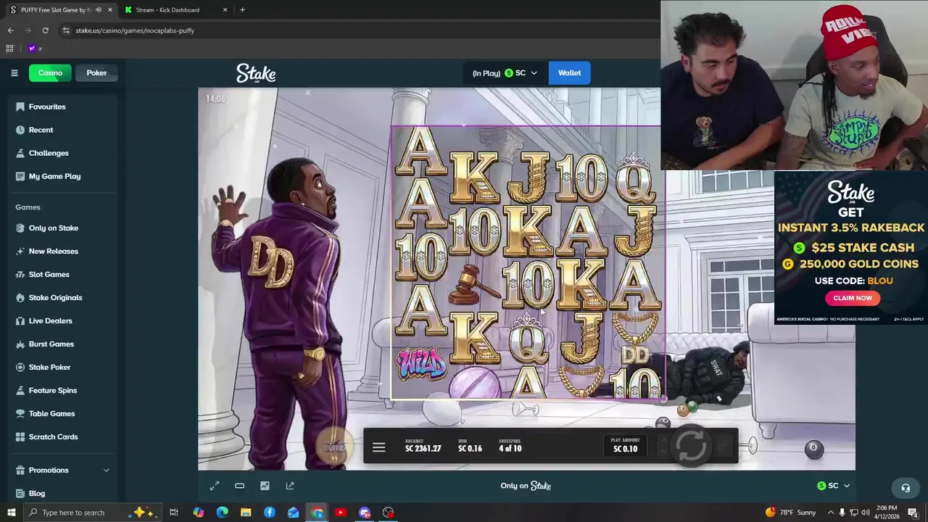Enter fullscreen mode for the game
This screenshot has height=522, width=928.
(x=215, y=486)
